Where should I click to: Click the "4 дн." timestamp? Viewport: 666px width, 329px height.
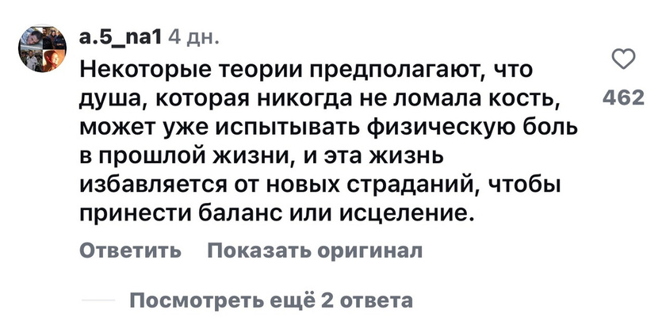(194, 40)
